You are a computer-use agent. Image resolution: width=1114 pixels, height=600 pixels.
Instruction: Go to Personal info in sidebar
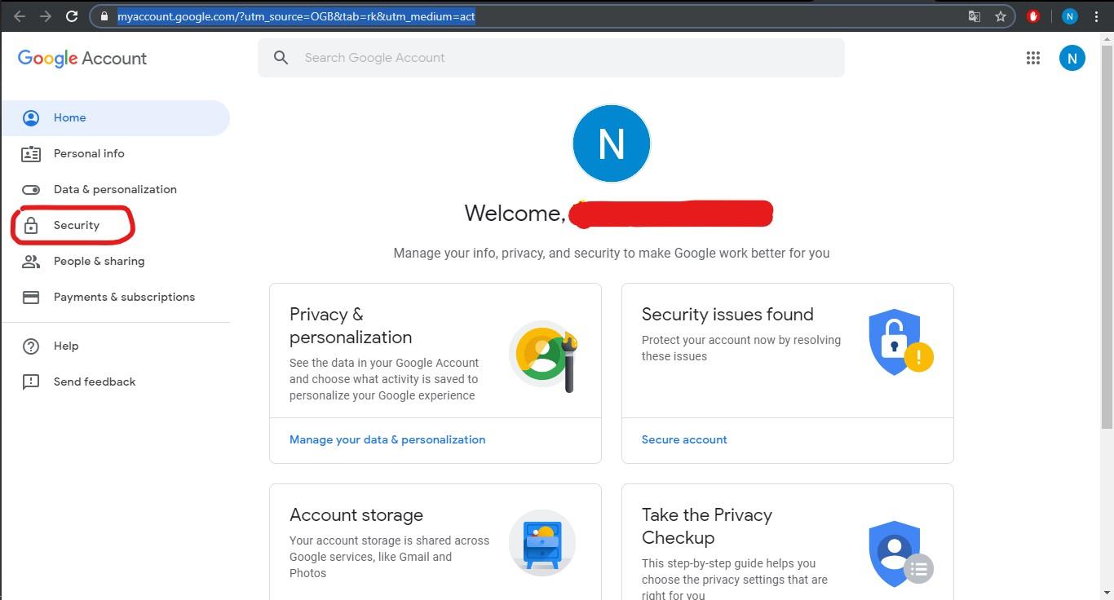point(89,153)
